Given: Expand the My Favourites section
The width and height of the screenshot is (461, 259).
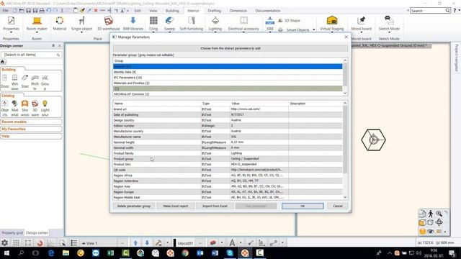Looking at the screenshot, I should coord(31,129).
